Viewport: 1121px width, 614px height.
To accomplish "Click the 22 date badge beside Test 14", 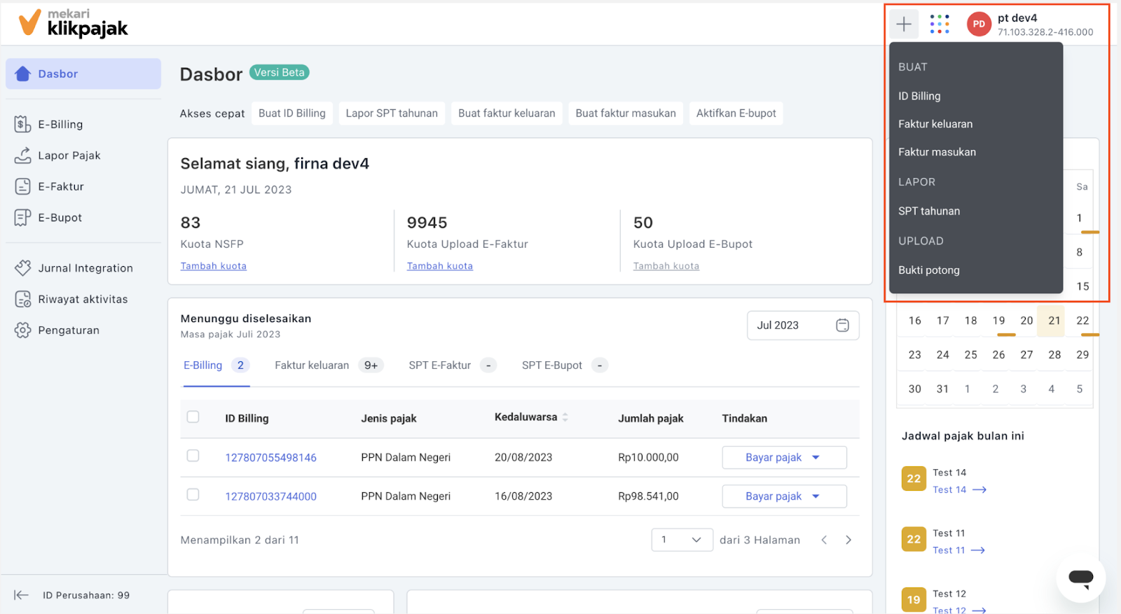I will click(914, 479).
